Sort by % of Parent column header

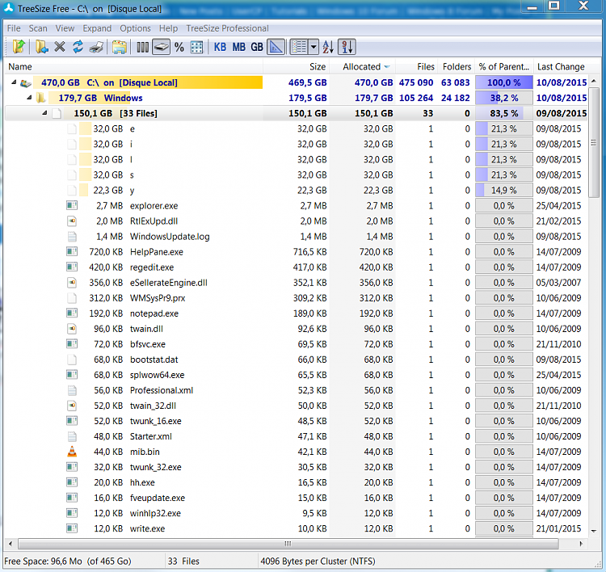point(504,66)
